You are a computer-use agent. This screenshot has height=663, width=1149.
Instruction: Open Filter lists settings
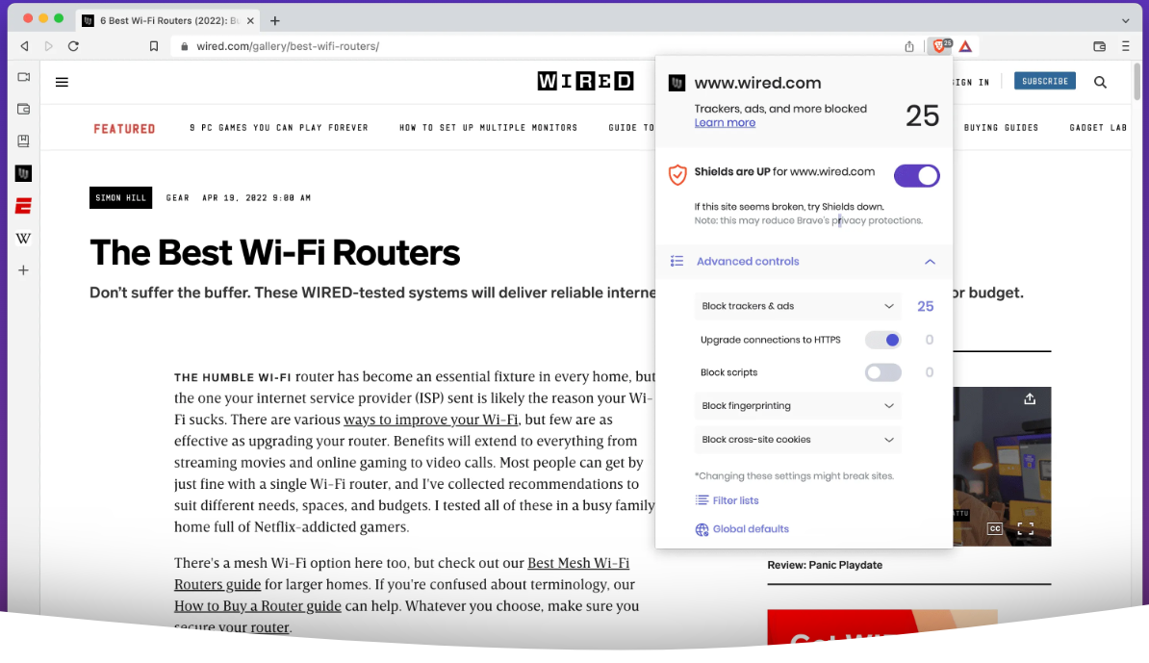pyautogui.click(x=727, y=500)
